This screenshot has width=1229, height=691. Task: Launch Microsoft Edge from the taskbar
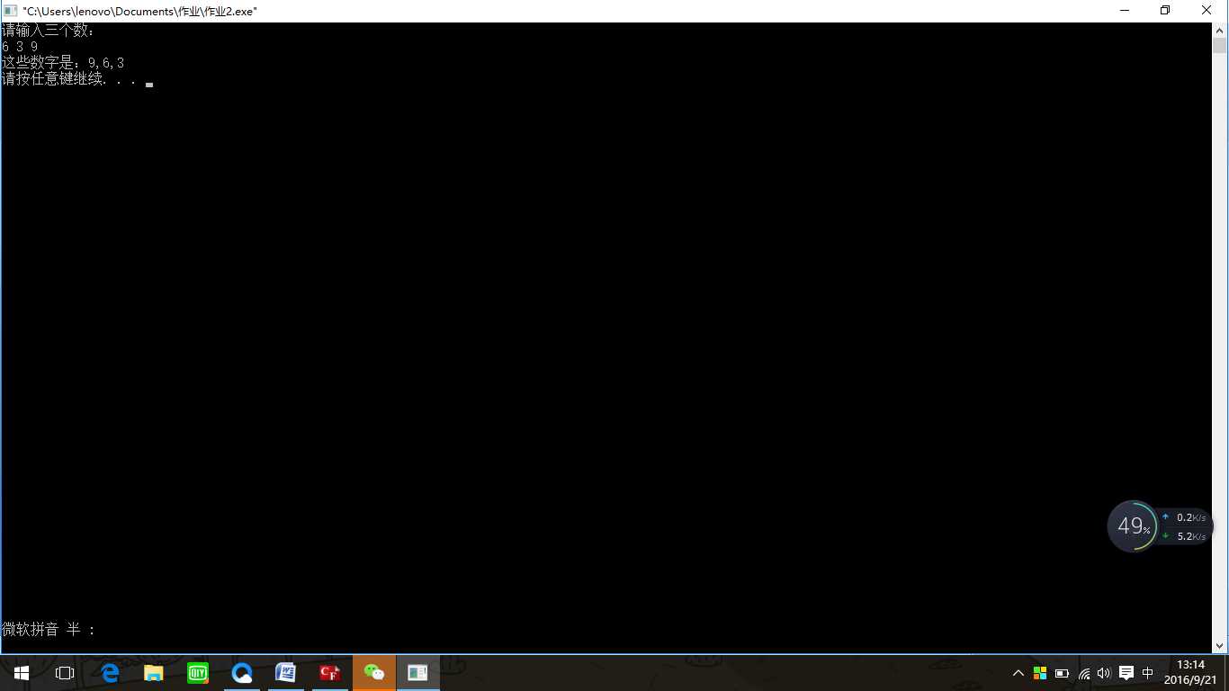coord(110,673)
